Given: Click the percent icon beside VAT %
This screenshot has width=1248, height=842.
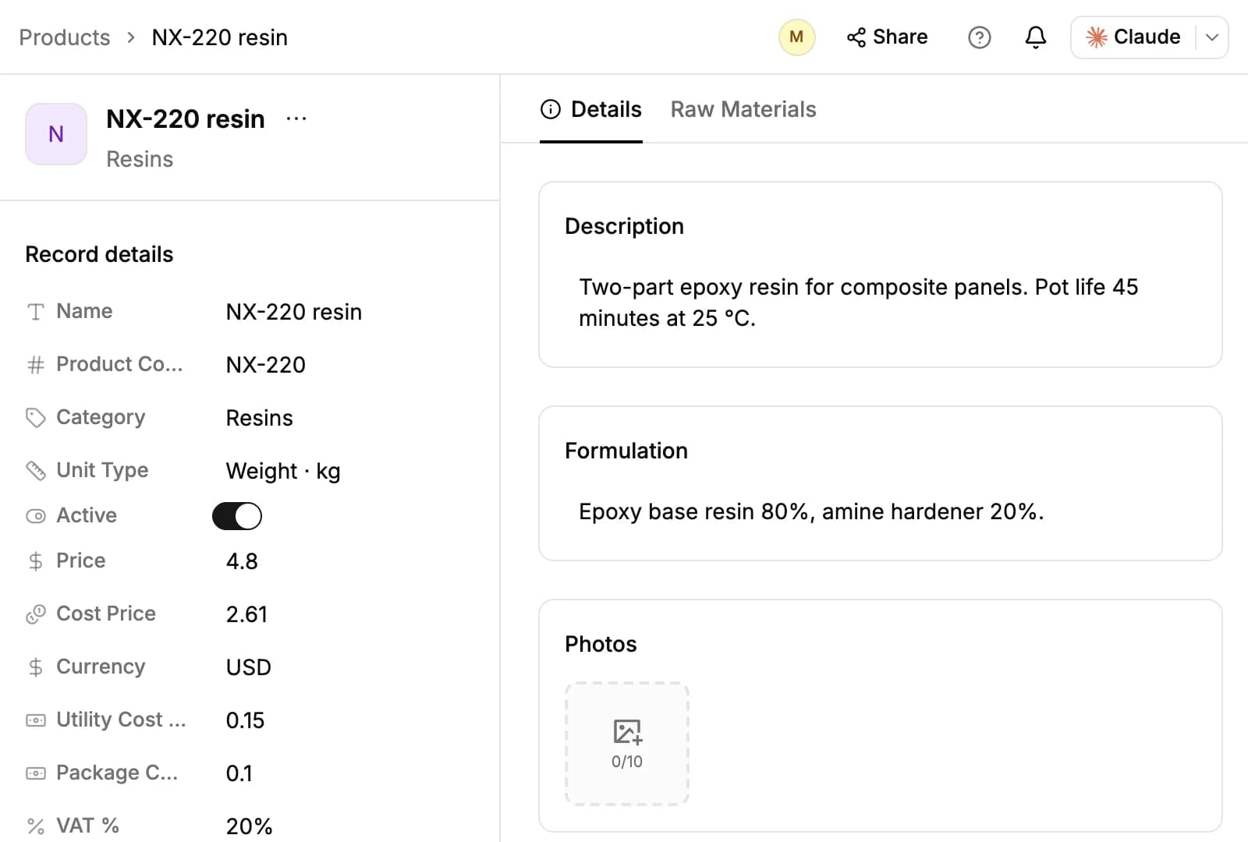Looking at the screenshot, I should [x=36, y=826].
